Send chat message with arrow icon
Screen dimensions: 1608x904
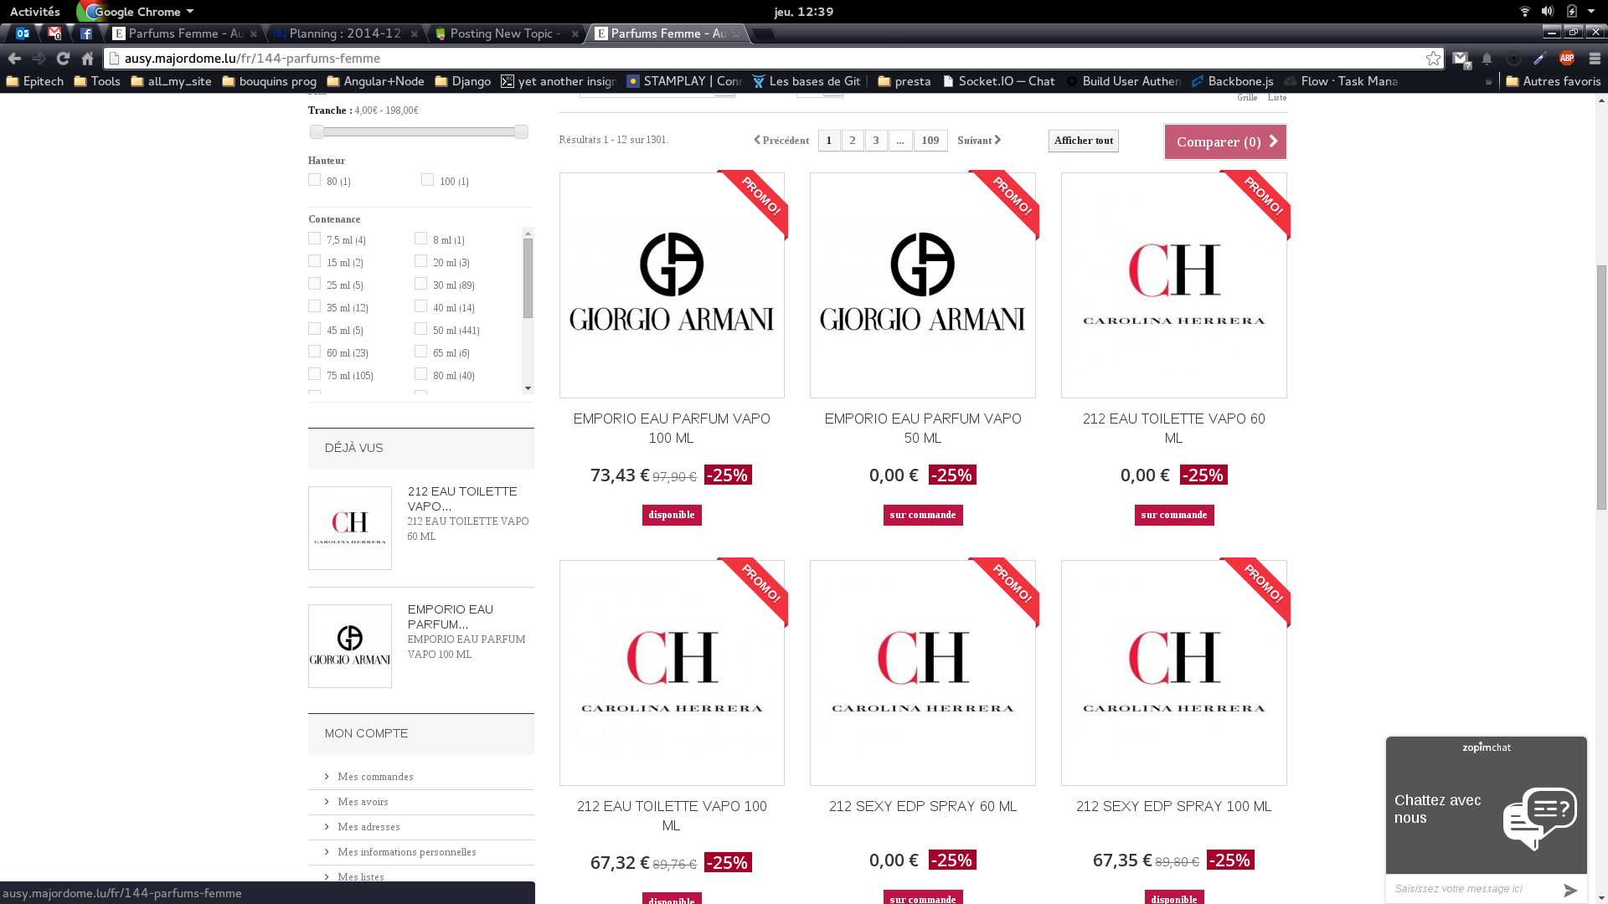click(x=1570, y=890)
